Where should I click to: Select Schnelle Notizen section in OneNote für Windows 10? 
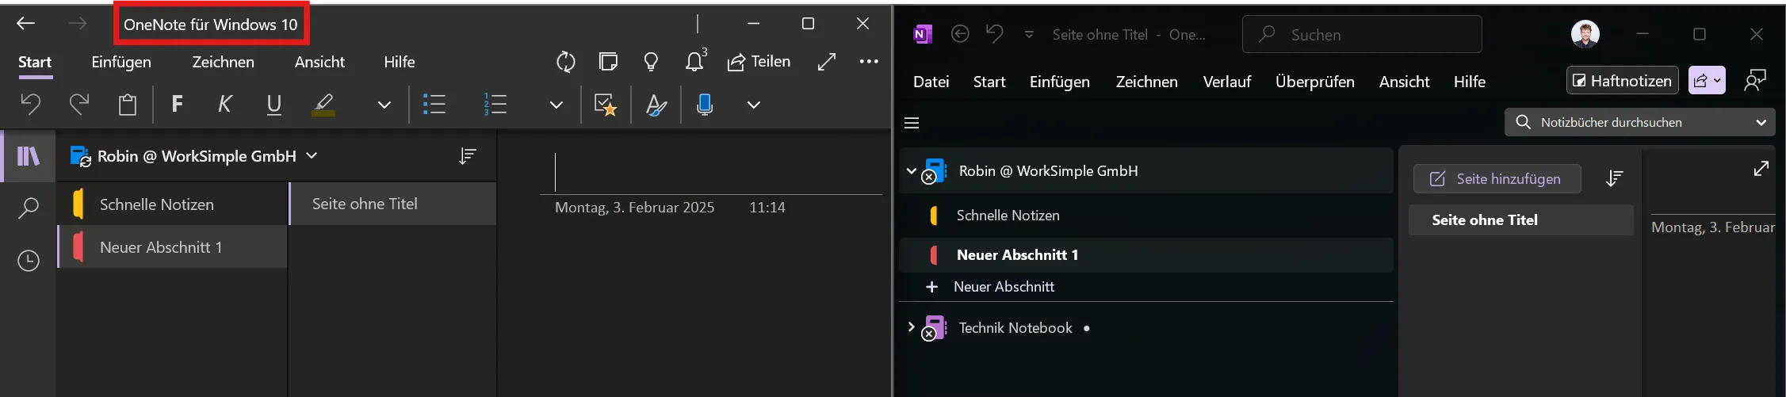pyautogui.click(x=172, y=204)
